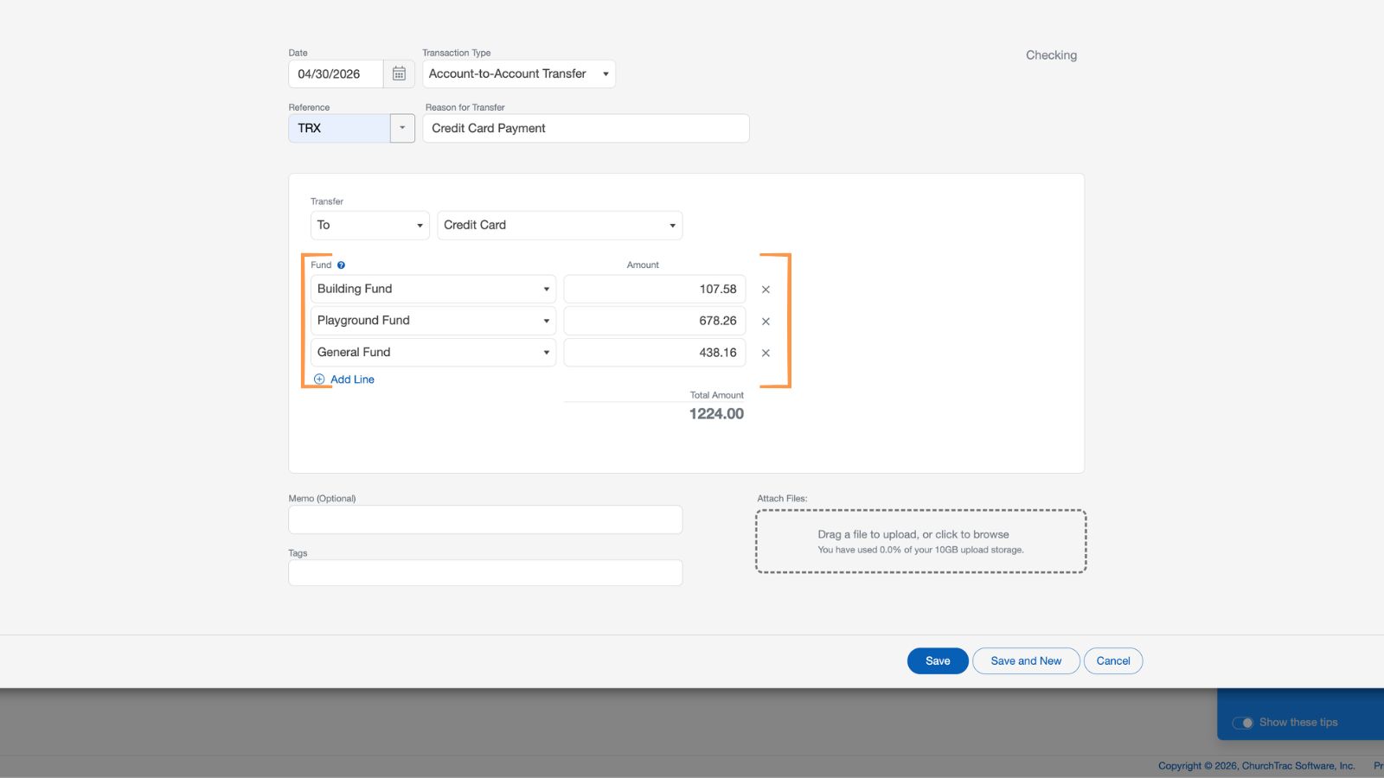Toggle the Show these tips switch
Viewport: 1384px width, 778px height.
pos(1243,723)
